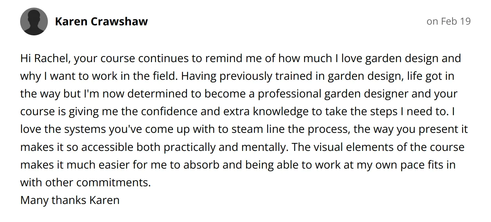Click the word "absorb" in the comment
Screen dimensions: 491x222
[x=201, y=165]
